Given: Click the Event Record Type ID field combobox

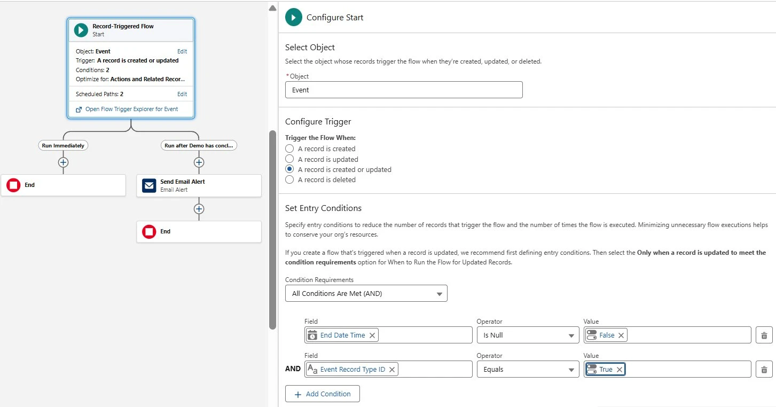Looking at the screenshot, I should coord(388,369).
